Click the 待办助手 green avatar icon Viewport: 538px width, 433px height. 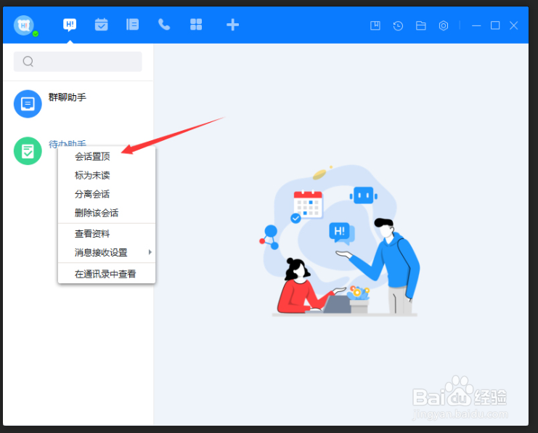click(28, 150)
